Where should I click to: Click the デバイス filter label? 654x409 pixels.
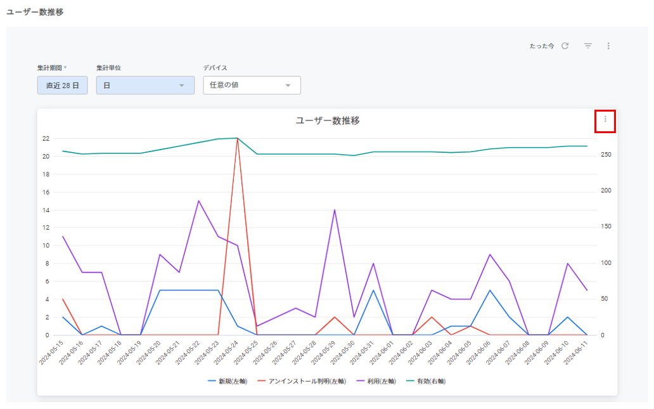pos(215,68)
